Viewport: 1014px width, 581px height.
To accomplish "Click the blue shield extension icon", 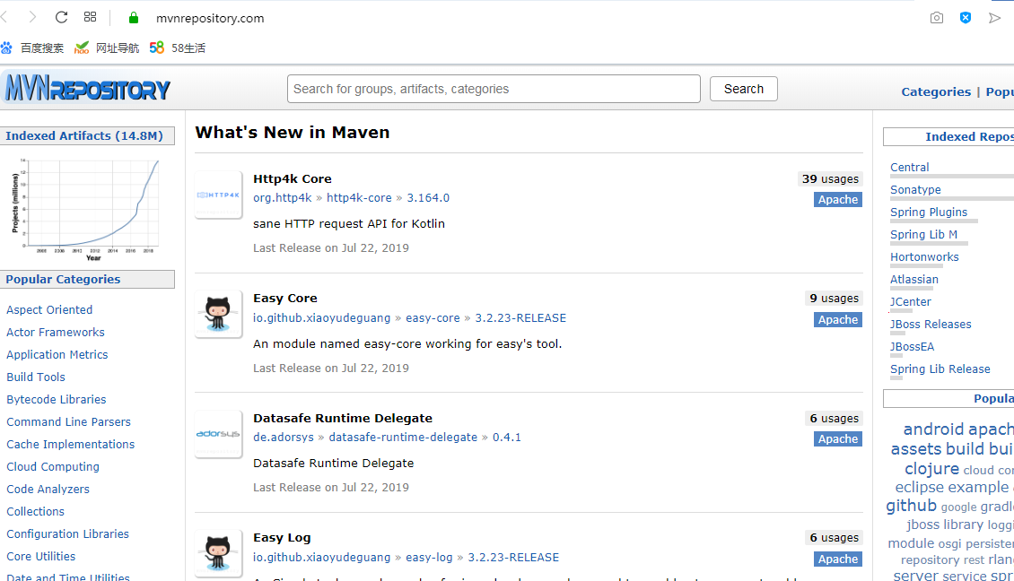I will pyautogui.click(x=966, y=18).
